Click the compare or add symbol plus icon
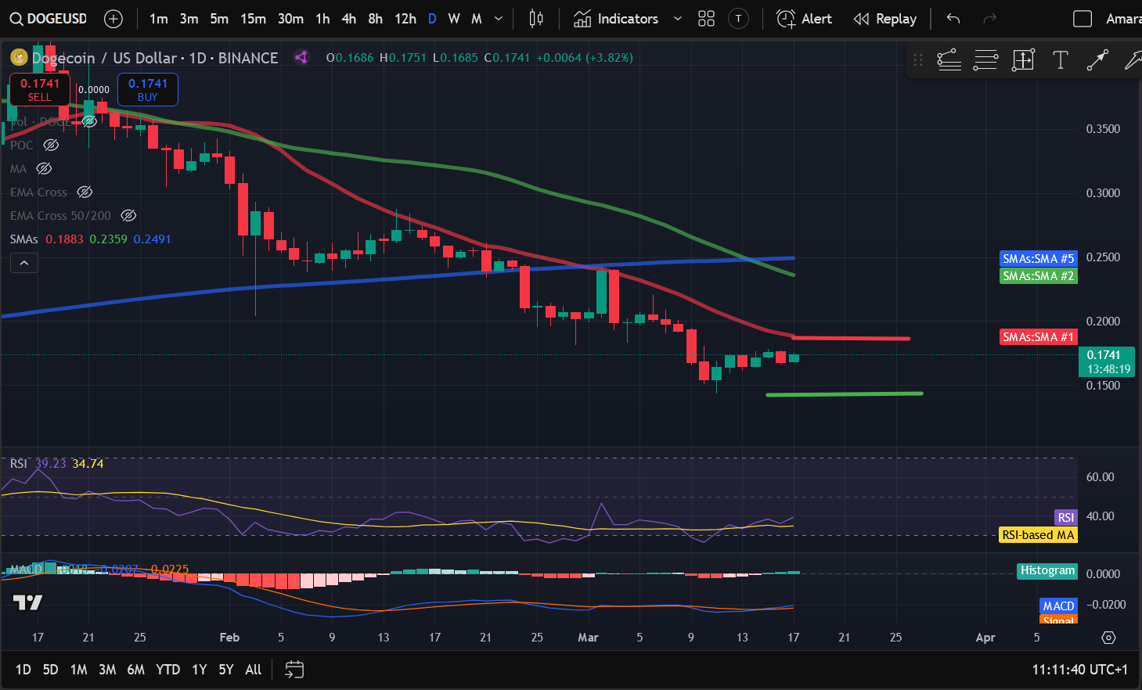The image size is (1142, 690). [113, 19]
